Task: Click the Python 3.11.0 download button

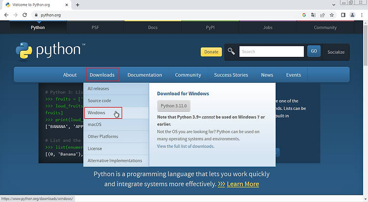Action: pyautogui.click(x=174, y=106)
